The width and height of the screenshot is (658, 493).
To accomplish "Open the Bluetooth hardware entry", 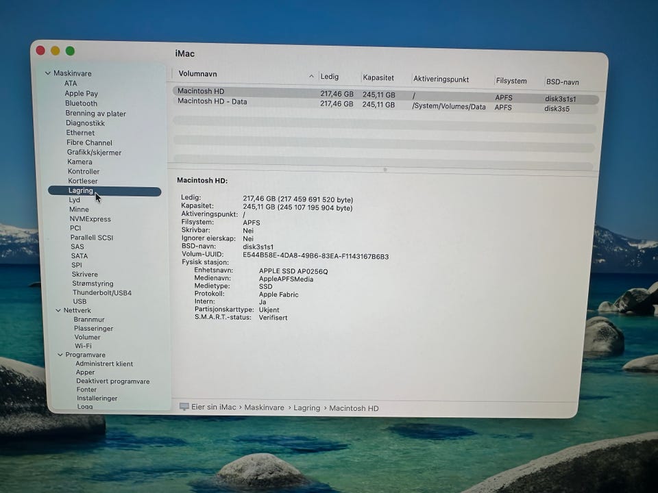I will [x=81, y=103].
